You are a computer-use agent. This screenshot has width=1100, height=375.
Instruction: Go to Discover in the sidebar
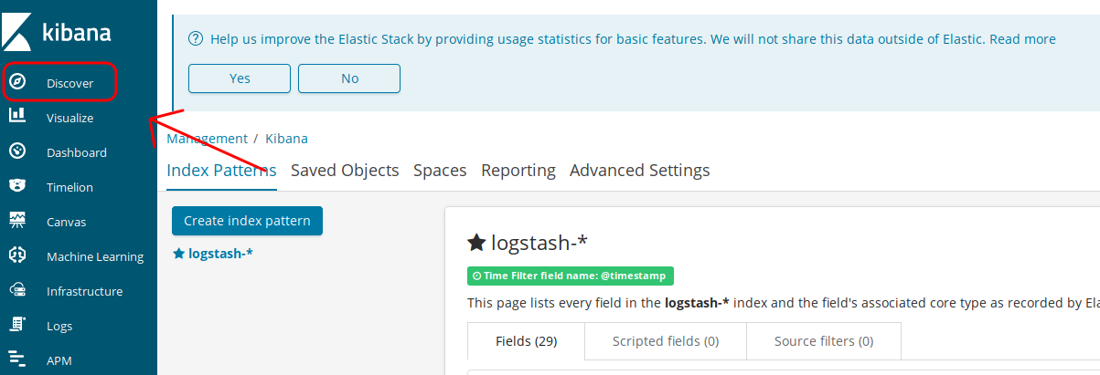point(70,83)
